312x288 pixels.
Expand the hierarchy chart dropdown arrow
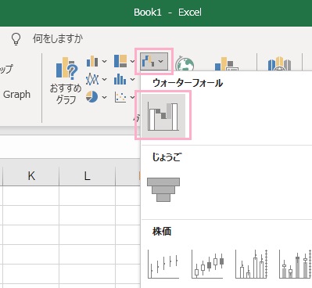(x=132, y=62)
